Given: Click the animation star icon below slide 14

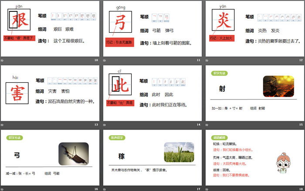Looking at the screenshot, I should point(105,125).
